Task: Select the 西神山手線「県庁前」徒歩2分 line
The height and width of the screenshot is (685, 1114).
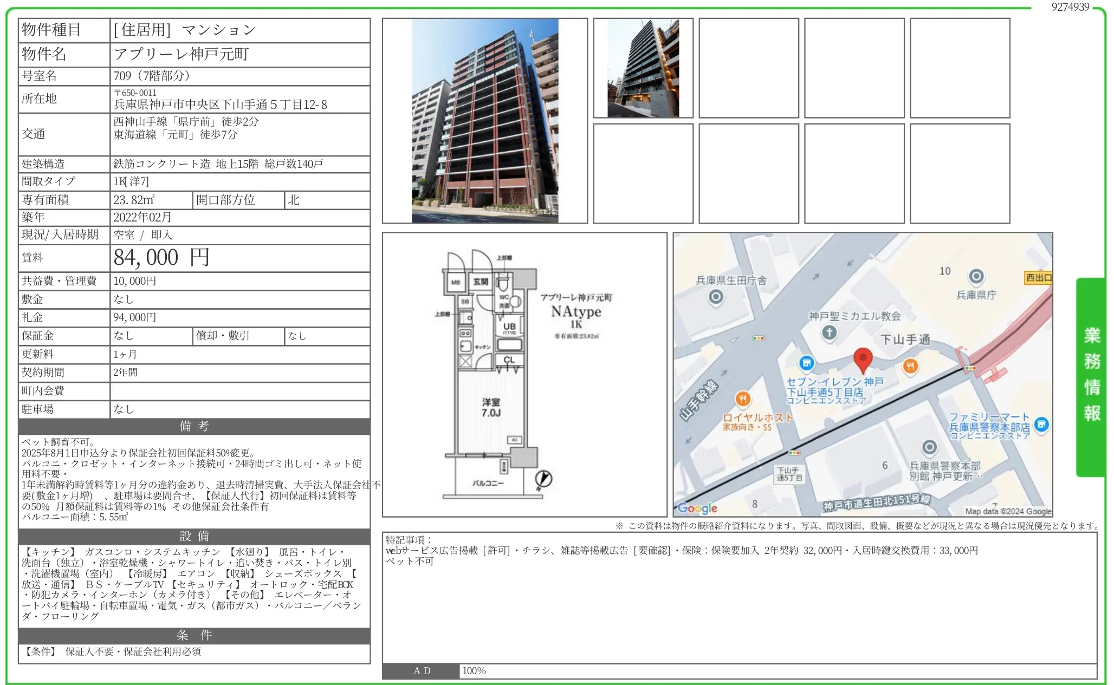Action: 186,122
